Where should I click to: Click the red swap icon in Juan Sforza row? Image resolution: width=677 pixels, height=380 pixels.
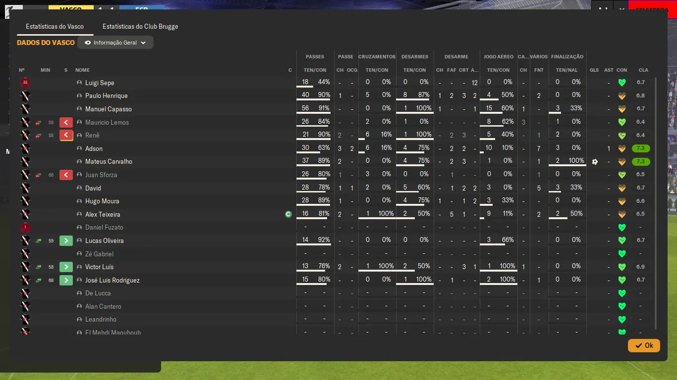tap(39, 175)
